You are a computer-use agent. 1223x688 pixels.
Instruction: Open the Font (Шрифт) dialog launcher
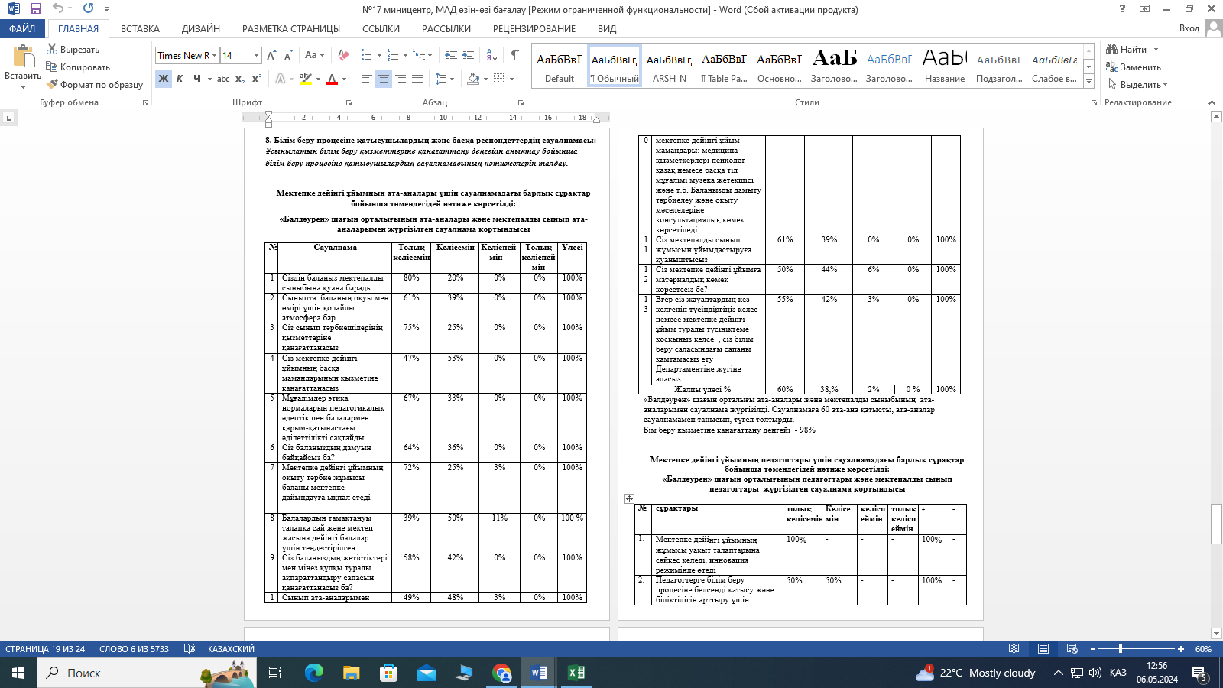pyautogui.click(x=349, y=102)
